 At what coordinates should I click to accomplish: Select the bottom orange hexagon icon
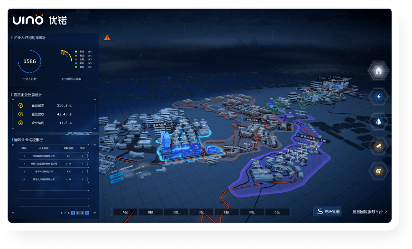click(x=378, y=171)
